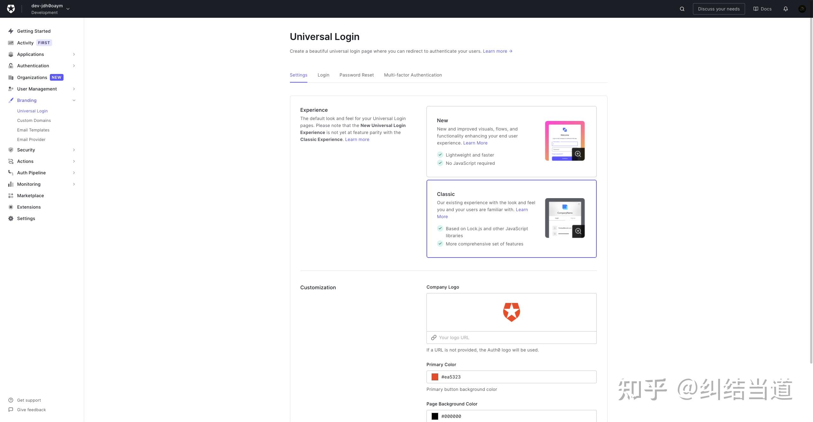Click the Discuss your needs button
Screen dimensions: 813x422
tap(718, 9)
